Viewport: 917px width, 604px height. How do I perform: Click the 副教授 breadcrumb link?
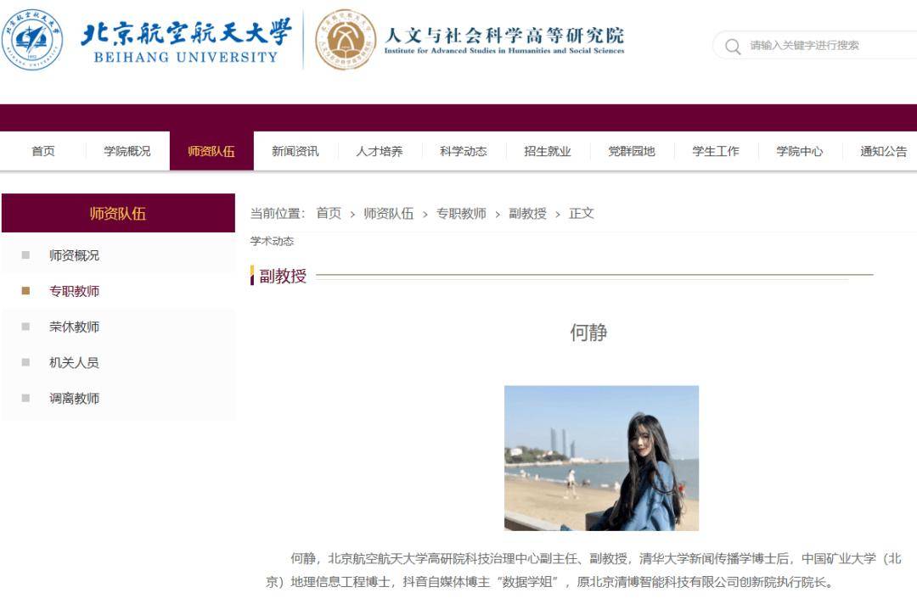pos(527,214)
